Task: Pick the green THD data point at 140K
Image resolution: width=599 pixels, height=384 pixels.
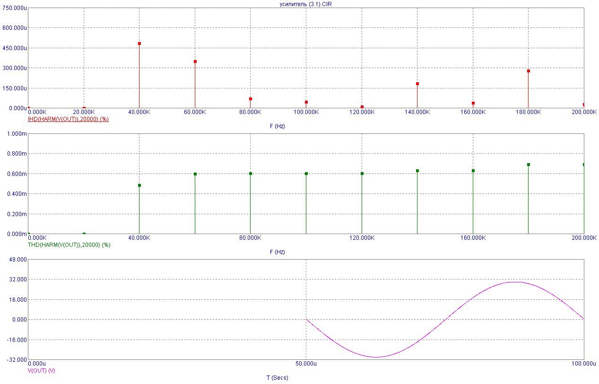Action: point(417,171)
